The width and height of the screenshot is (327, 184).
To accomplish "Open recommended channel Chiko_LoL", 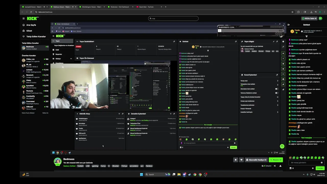I will (35, 60).
